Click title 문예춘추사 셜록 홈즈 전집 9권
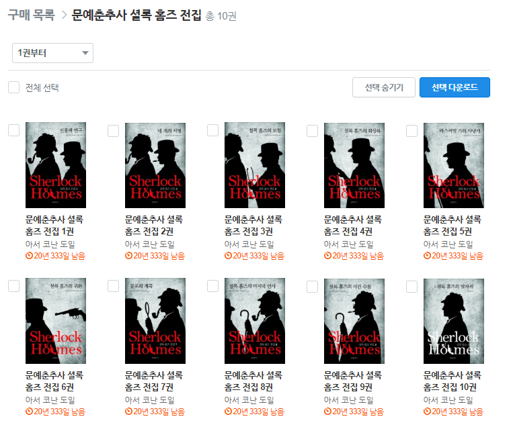Image resolution: width=511 pixels, height=431 pixels. click(352, 381)
